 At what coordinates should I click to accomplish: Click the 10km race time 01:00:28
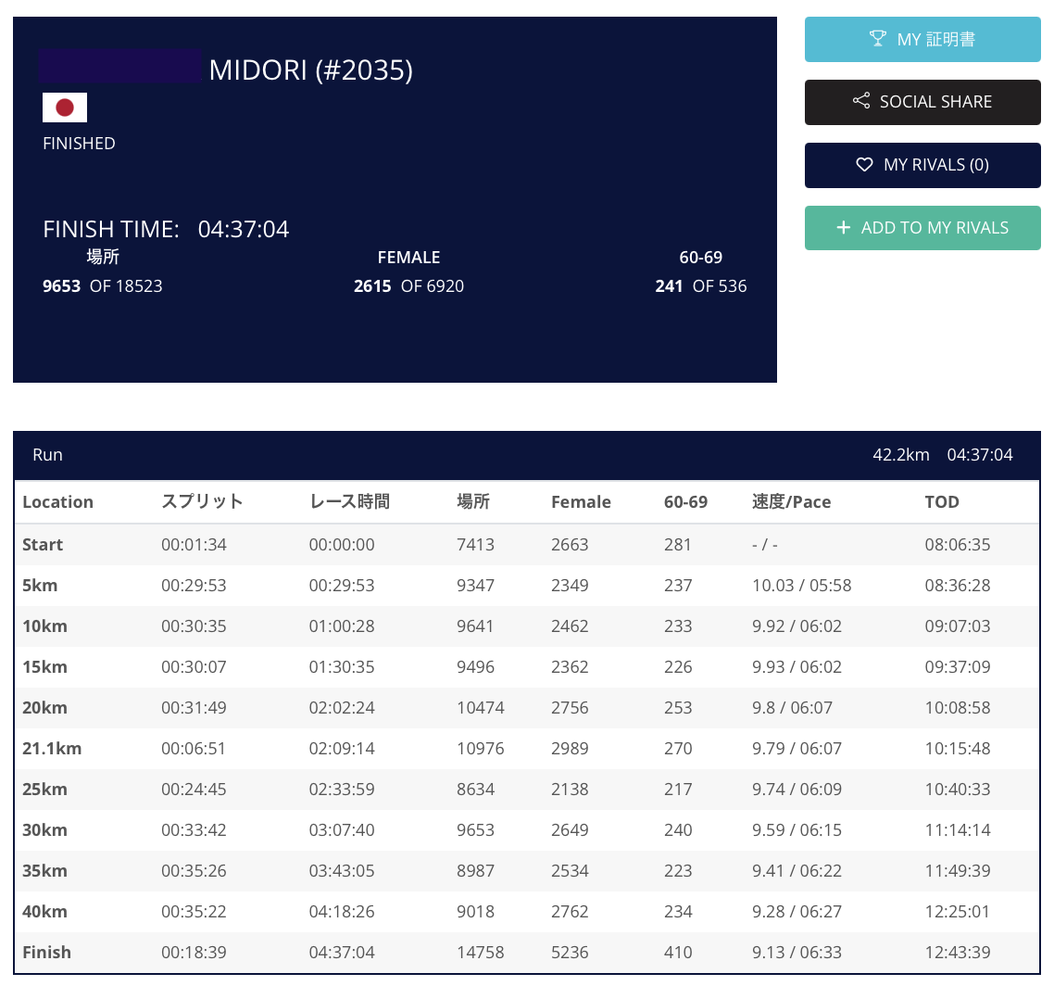(342, 626)
